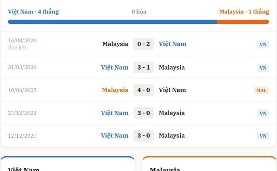
Task: Open the Malaysia team card at the bottom
Action: click(209, 163)
